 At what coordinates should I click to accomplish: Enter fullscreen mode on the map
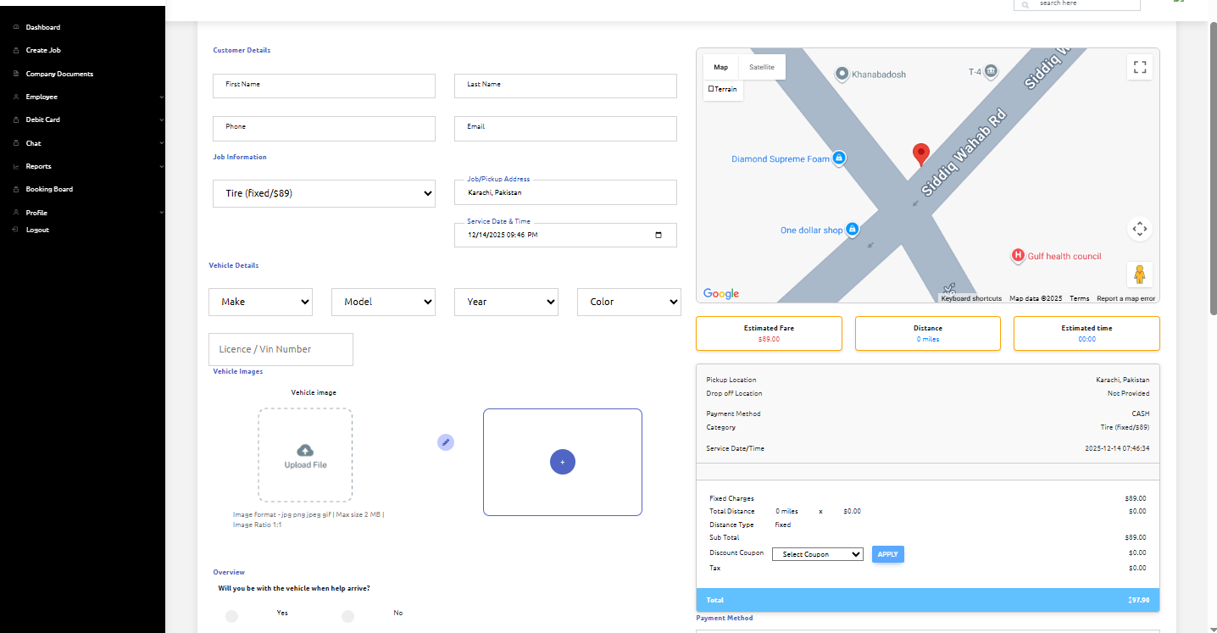point(1139,67)
